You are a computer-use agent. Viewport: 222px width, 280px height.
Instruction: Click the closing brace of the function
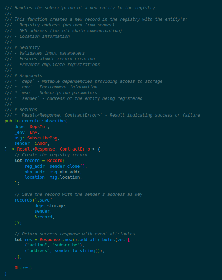coord(6,274)
